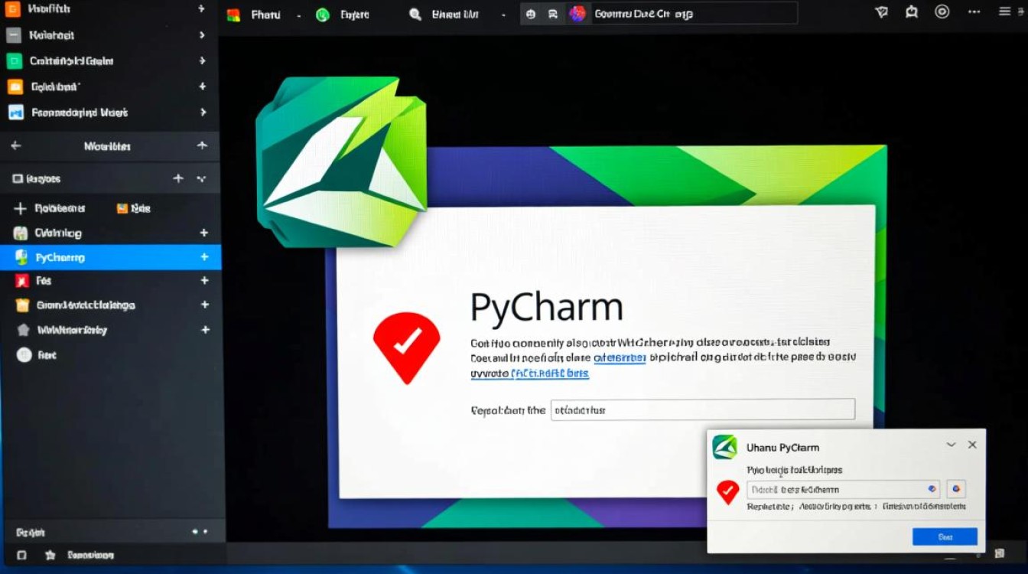The image size is (1028, 574).
Task: Click the green circular icon in the top bar
Action: point(323,15)
